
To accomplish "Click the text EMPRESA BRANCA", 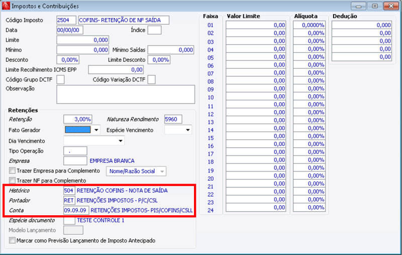I will (x=112, y=161).
